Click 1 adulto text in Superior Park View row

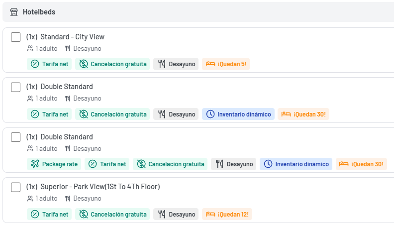pyautogui.click(x=46, y=198)
